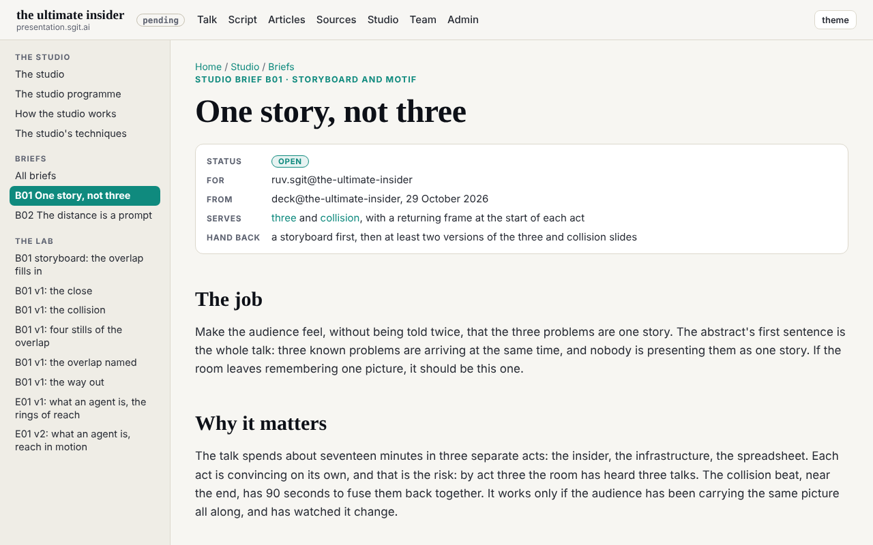Viewport: 873px width, 545px height.
Task: Go to Briefs breadcrumb link
Action: (281, 67)
